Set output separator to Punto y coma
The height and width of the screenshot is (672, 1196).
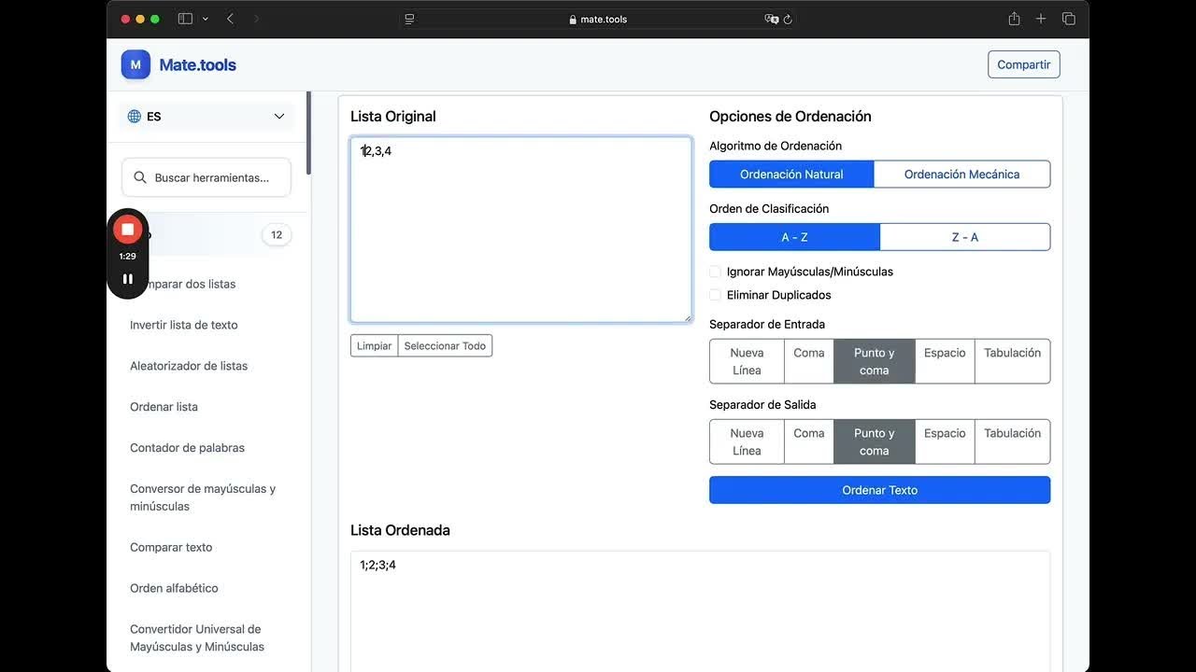(x=875, y=441)
